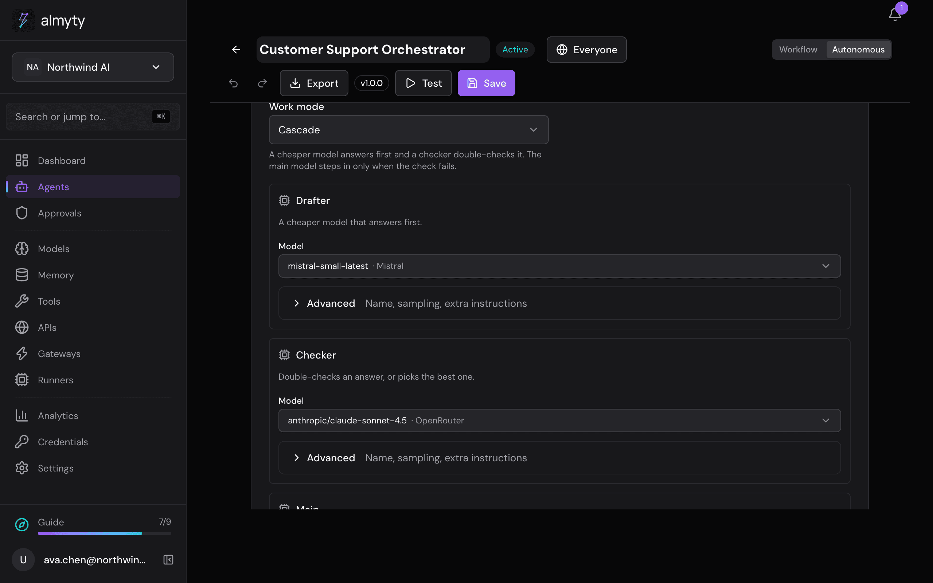The height and width of the screenshot is (583, 933).
Task: Click the Test button
Action: click(423, 83)
